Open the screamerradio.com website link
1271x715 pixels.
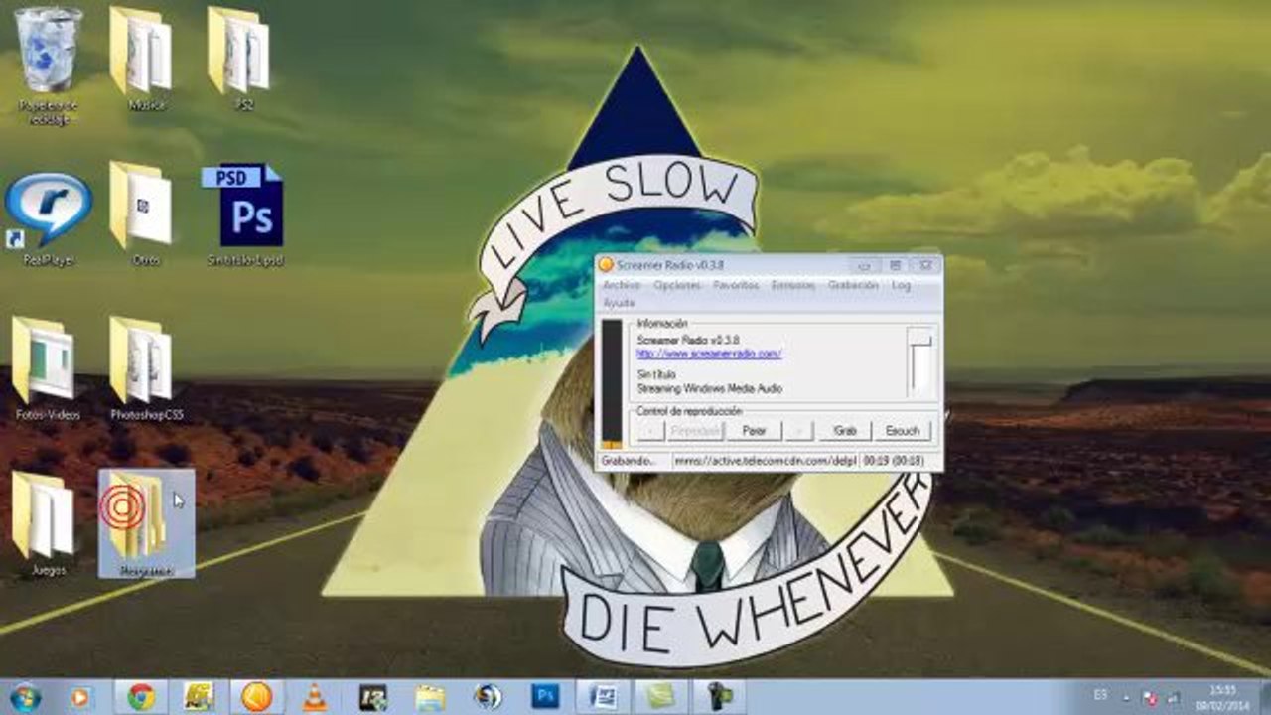[x=709, y=354]
